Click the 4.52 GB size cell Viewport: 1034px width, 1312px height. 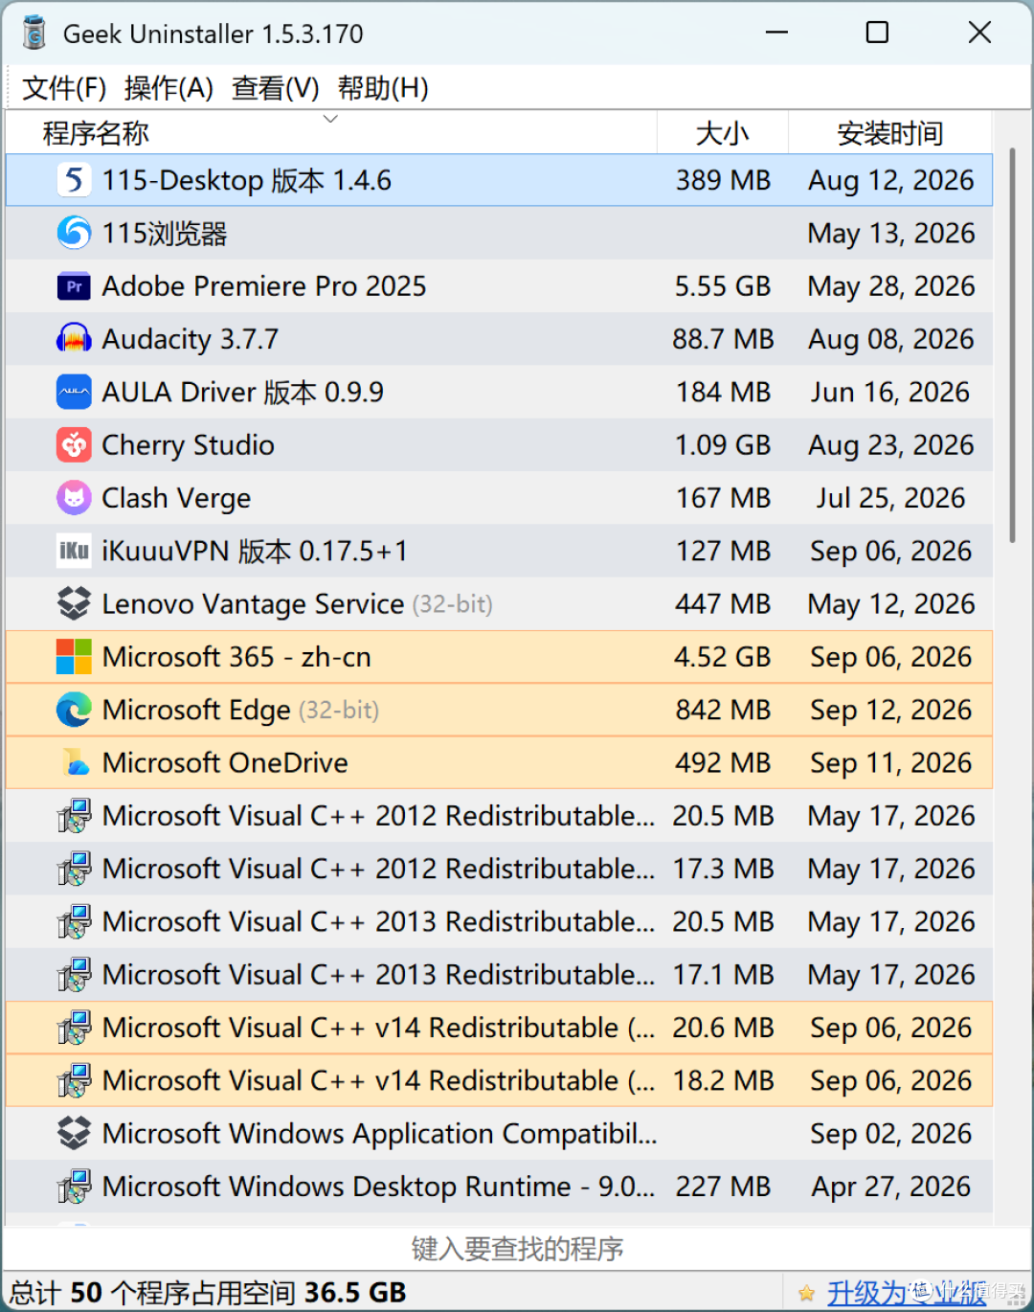pos(723,657)
